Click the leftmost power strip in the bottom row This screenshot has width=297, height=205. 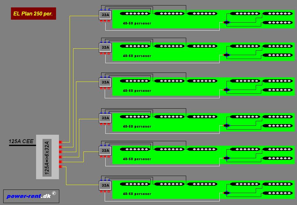coord(135,184)
